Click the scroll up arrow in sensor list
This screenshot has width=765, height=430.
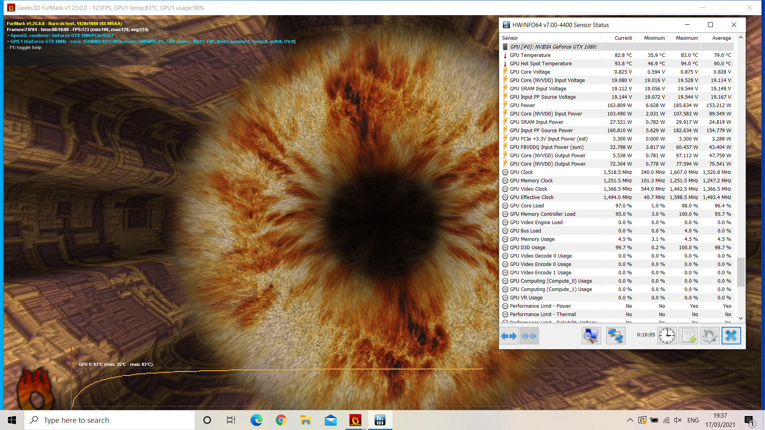click(x=741, y=37)
